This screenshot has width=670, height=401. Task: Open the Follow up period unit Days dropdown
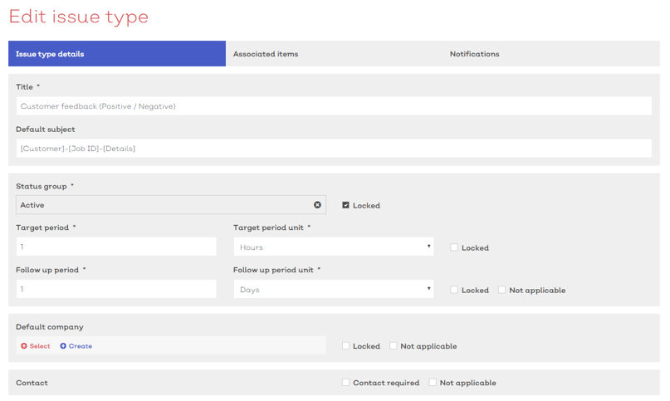pos(334,289)
